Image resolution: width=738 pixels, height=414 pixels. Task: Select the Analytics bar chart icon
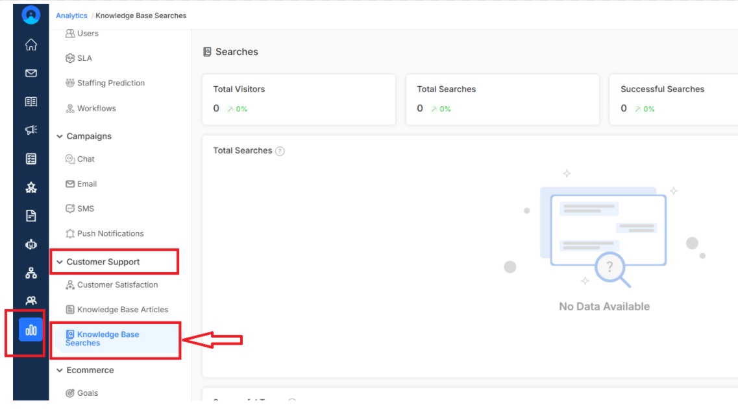[31, 330]
